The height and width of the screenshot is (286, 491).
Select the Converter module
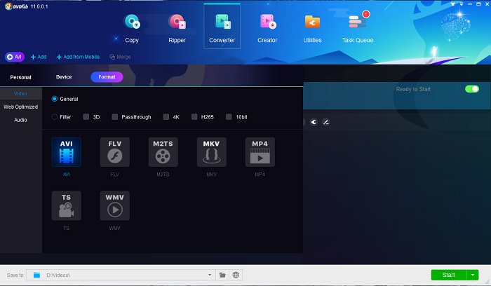[x=222, y=27]
